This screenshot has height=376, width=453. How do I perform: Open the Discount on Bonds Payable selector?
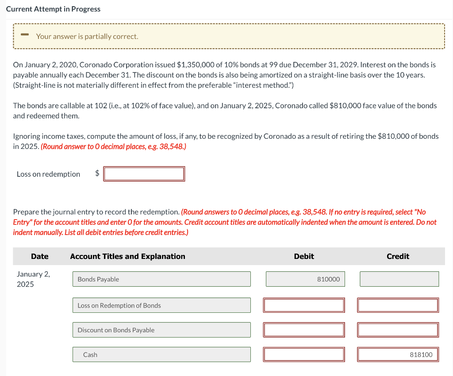pyautogui.click(x=161, y=330)
